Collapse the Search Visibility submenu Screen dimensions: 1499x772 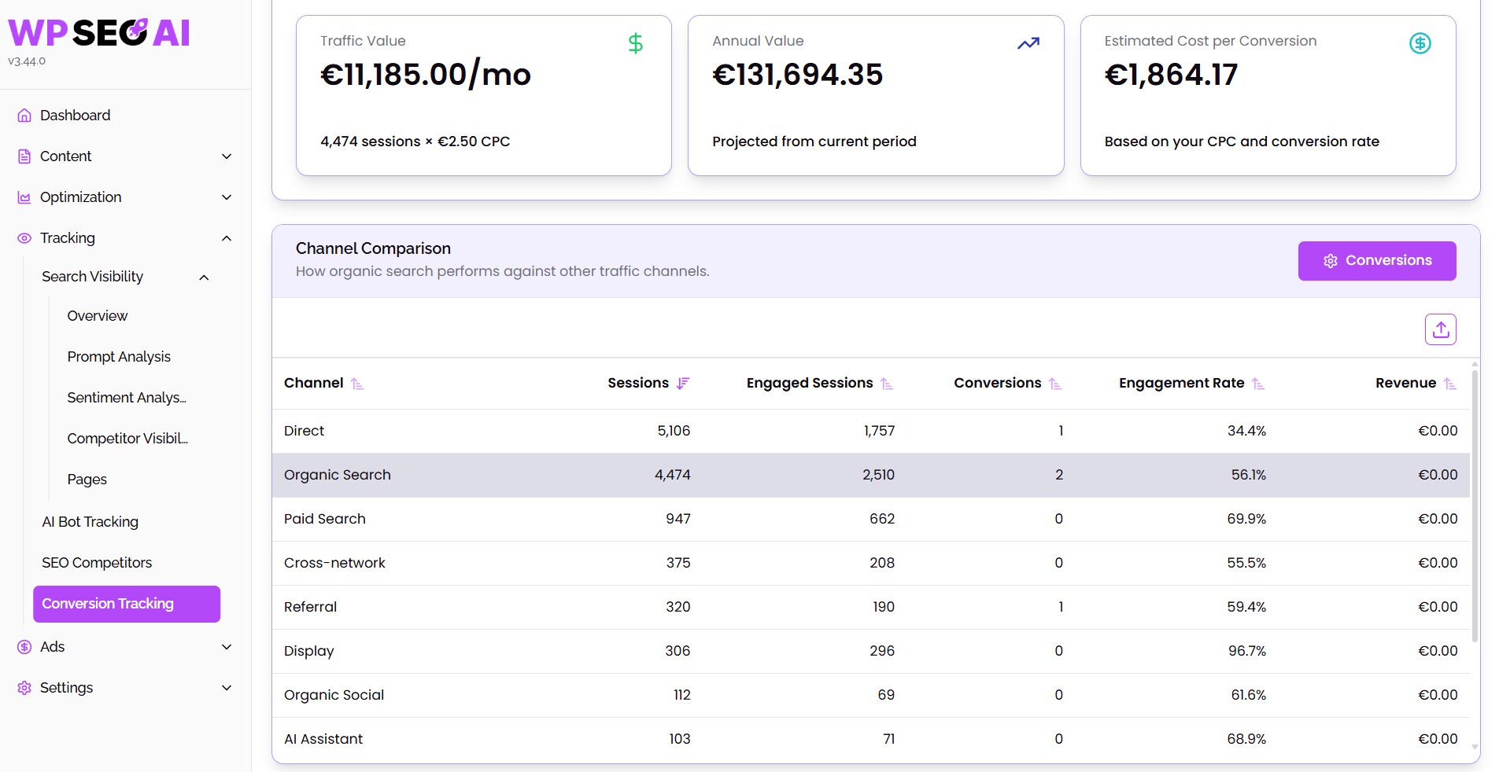(204, 278)
